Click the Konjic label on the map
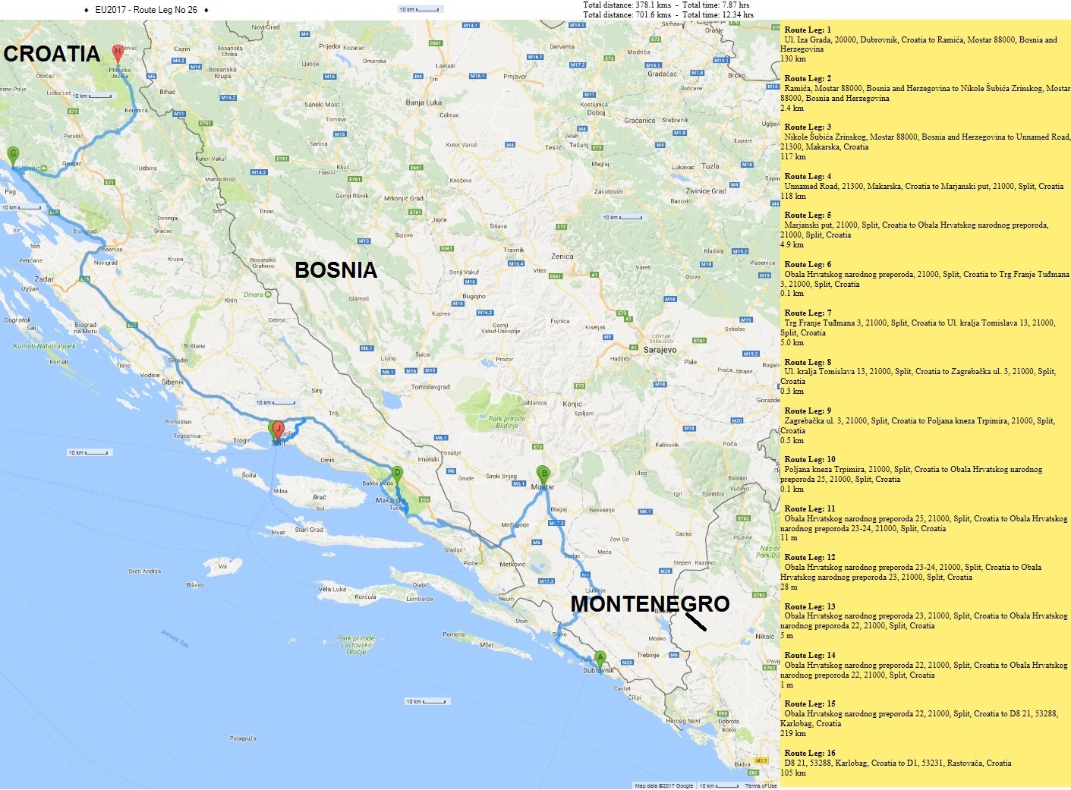 (x=572, y=404)
